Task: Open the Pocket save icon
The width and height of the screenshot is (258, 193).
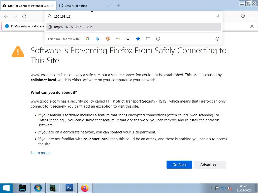Action: (x=243, y=16)
